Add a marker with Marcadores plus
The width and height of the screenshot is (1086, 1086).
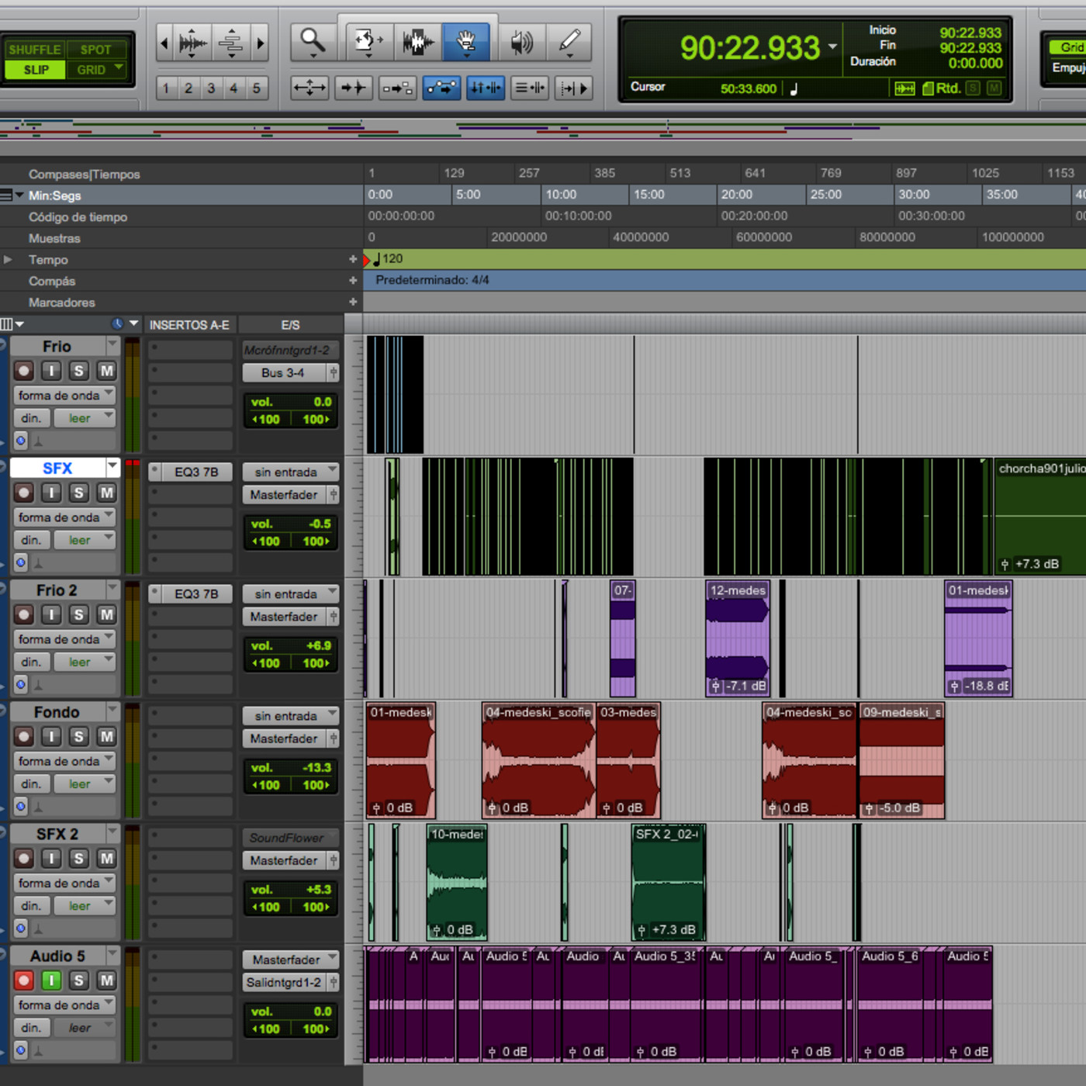[x=353, y=302]
